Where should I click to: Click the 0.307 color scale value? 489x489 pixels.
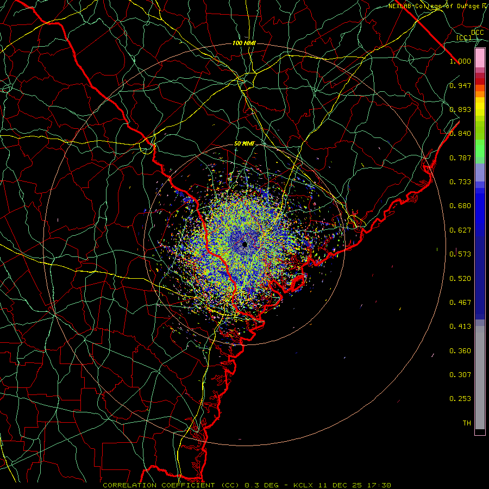(x=460, y=375)
